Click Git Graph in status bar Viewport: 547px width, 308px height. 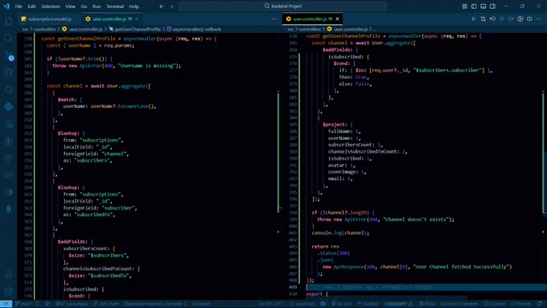pos(200,304)
